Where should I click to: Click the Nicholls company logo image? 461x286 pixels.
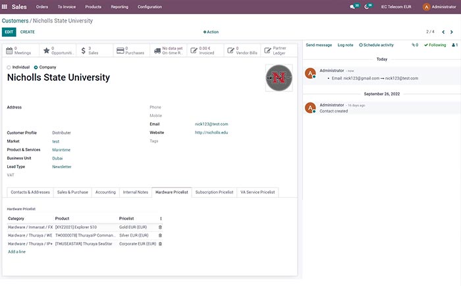(x=279, y=78)
